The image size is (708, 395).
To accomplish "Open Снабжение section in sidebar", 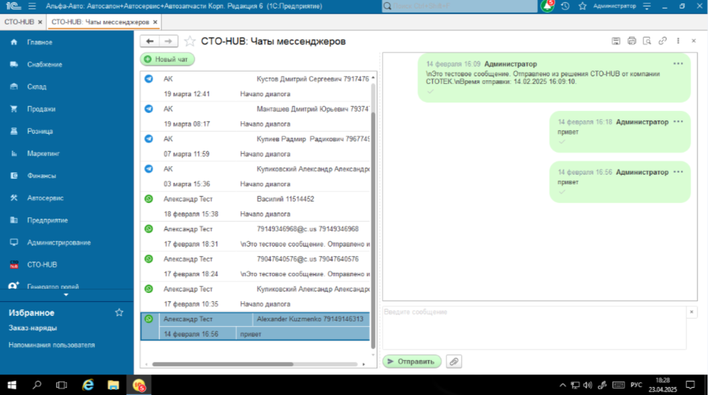I will click(x=44, y=64).
